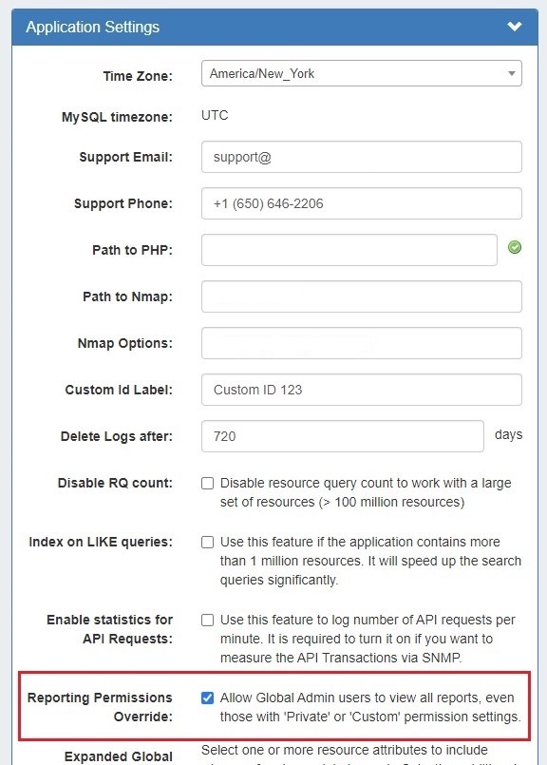Click the Path to Nmap field
The height and width of the screenshot is (765, 547).
(361, 296)
